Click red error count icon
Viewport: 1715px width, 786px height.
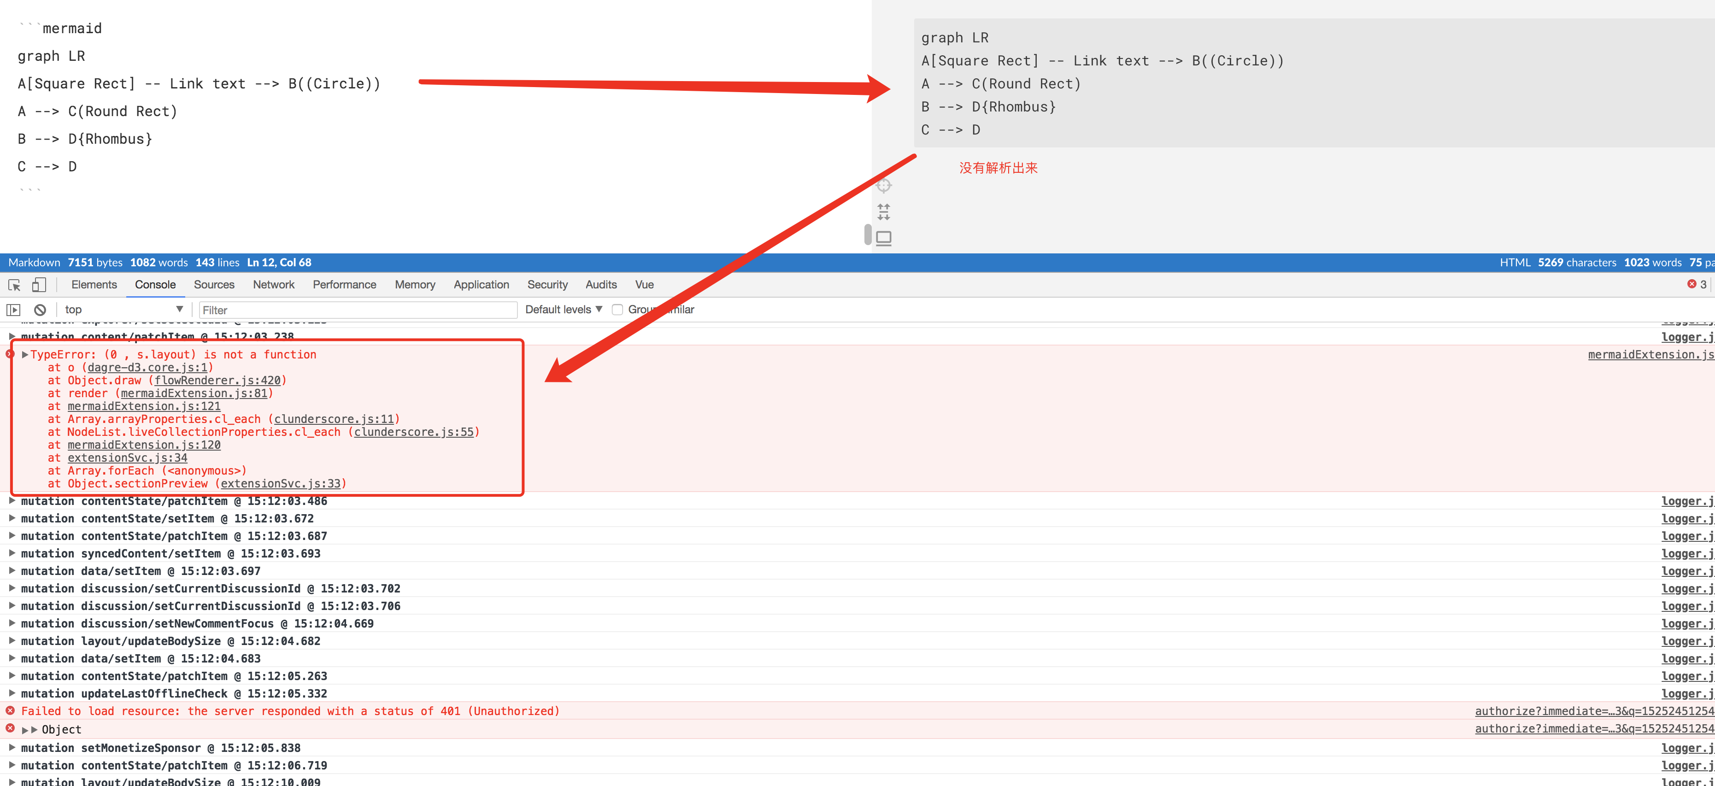[x=1692, y=284]
